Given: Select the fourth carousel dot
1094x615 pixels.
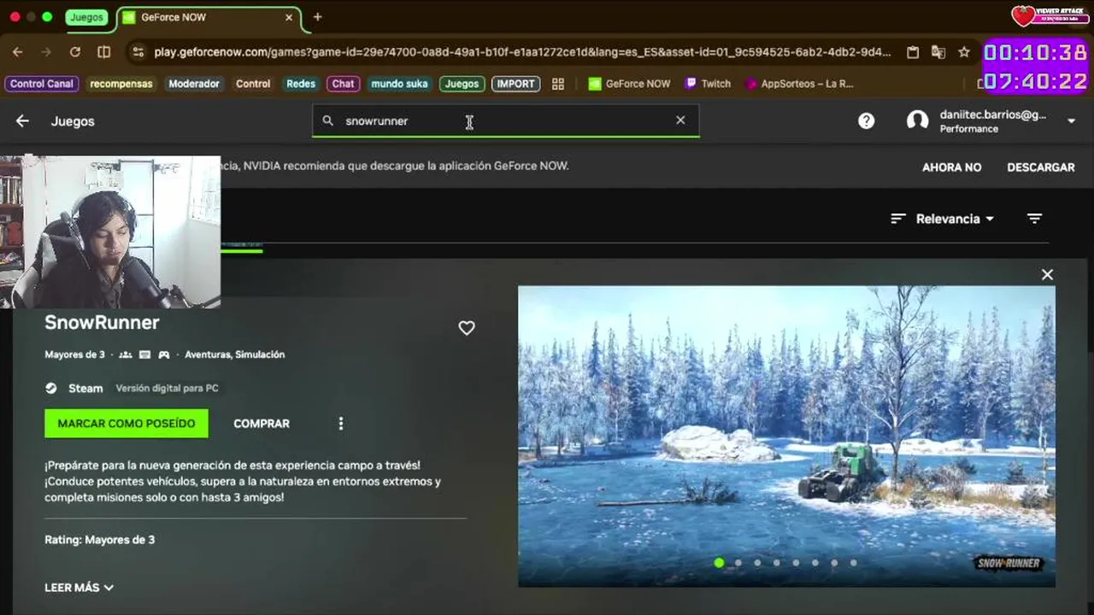Looking at the screenshot, I should pos(777,563).
